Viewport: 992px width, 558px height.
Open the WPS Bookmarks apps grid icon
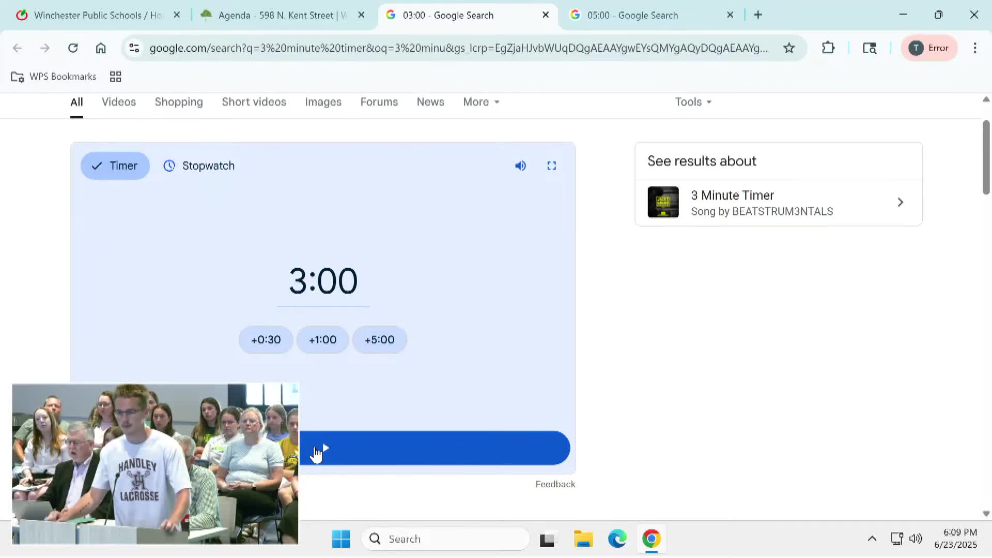click(x=115, y=77)
